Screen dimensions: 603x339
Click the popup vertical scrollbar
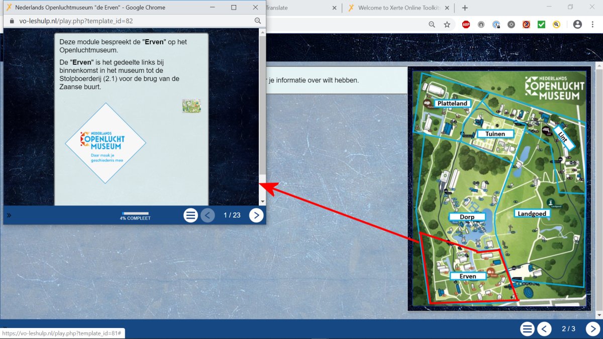[x=262, y=105]
